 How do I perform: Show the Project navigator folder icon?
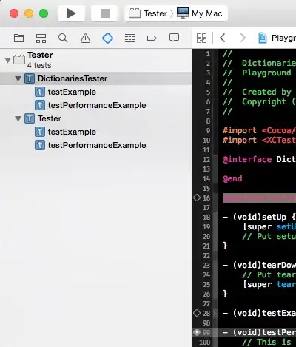pyautogui.click(x=18, y=38)
